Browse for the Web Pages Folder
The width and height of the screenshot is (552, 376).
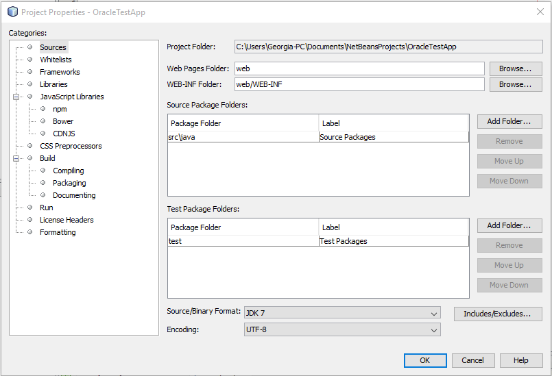515,68
